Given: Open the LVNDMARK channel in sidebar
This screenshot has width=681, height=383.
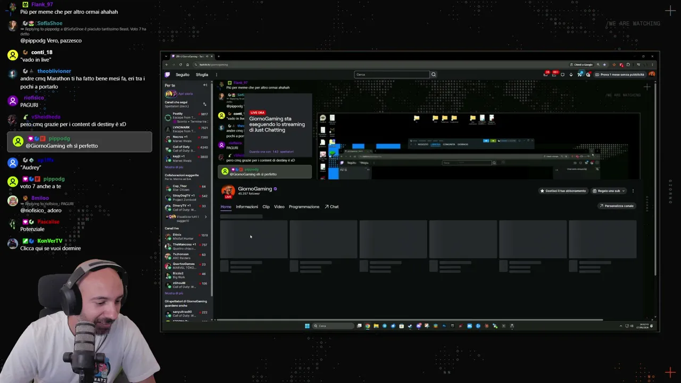Looking at the screenshot, I should (x=186, y=129).
